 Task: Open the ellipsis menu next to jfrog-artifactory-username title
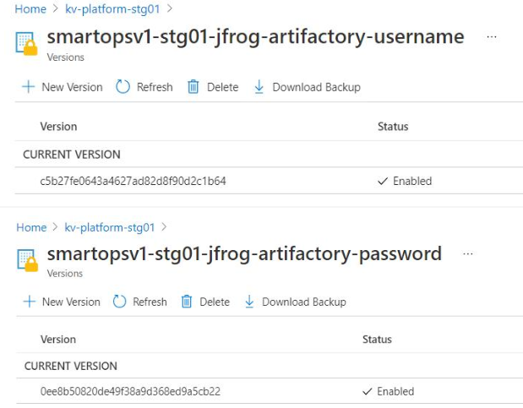click(491, 36)
